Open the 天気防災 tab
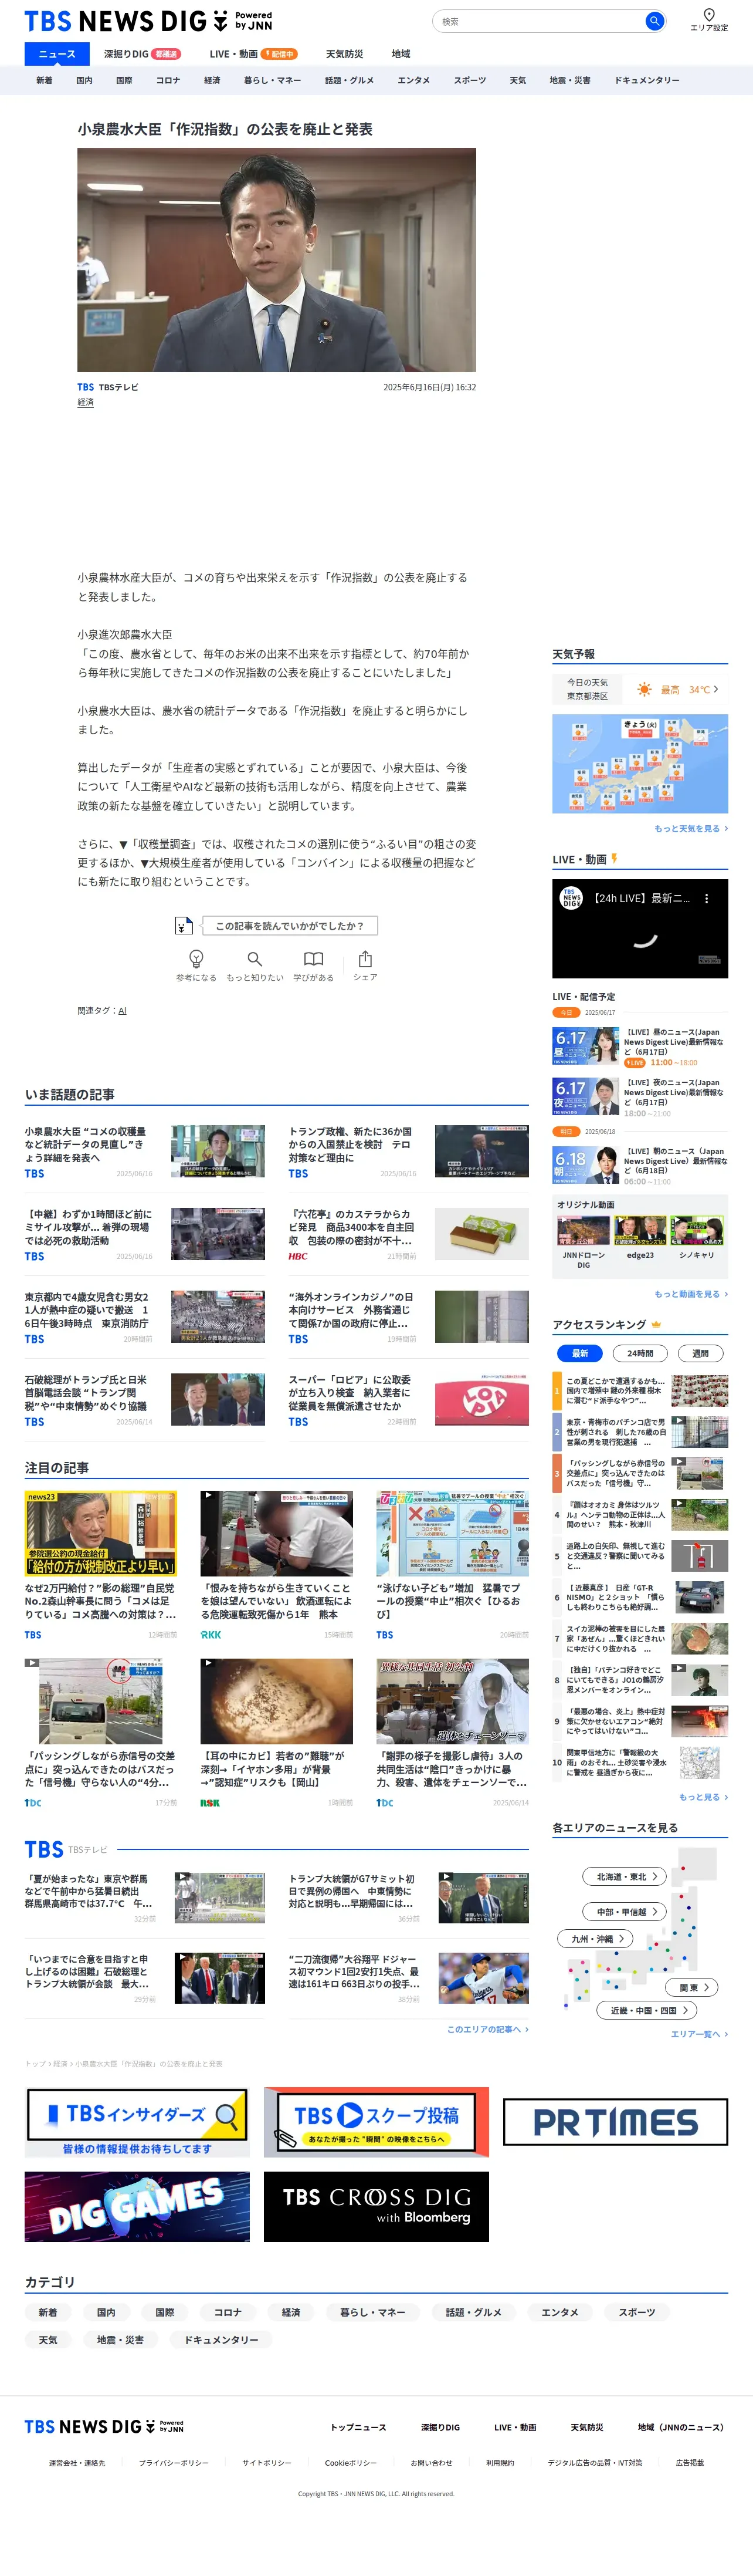The height and width of the screenshot is (2576, 753). pyautogui.click(x=345, y=54)
